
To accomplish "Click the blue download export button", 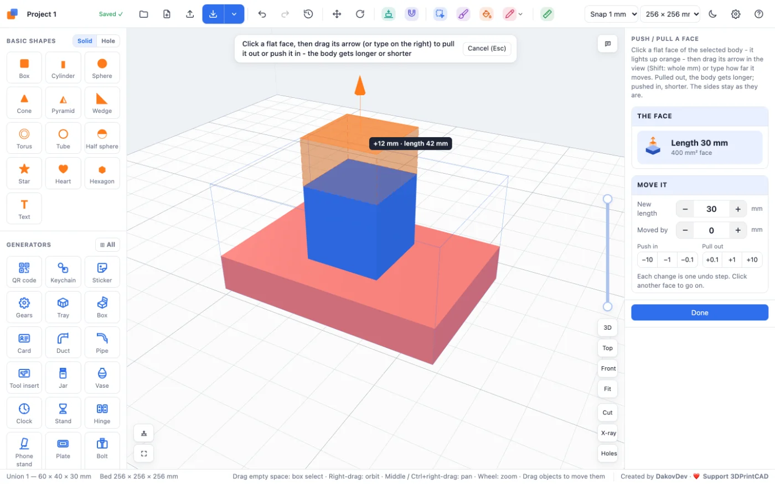I will tap(213, 14).
